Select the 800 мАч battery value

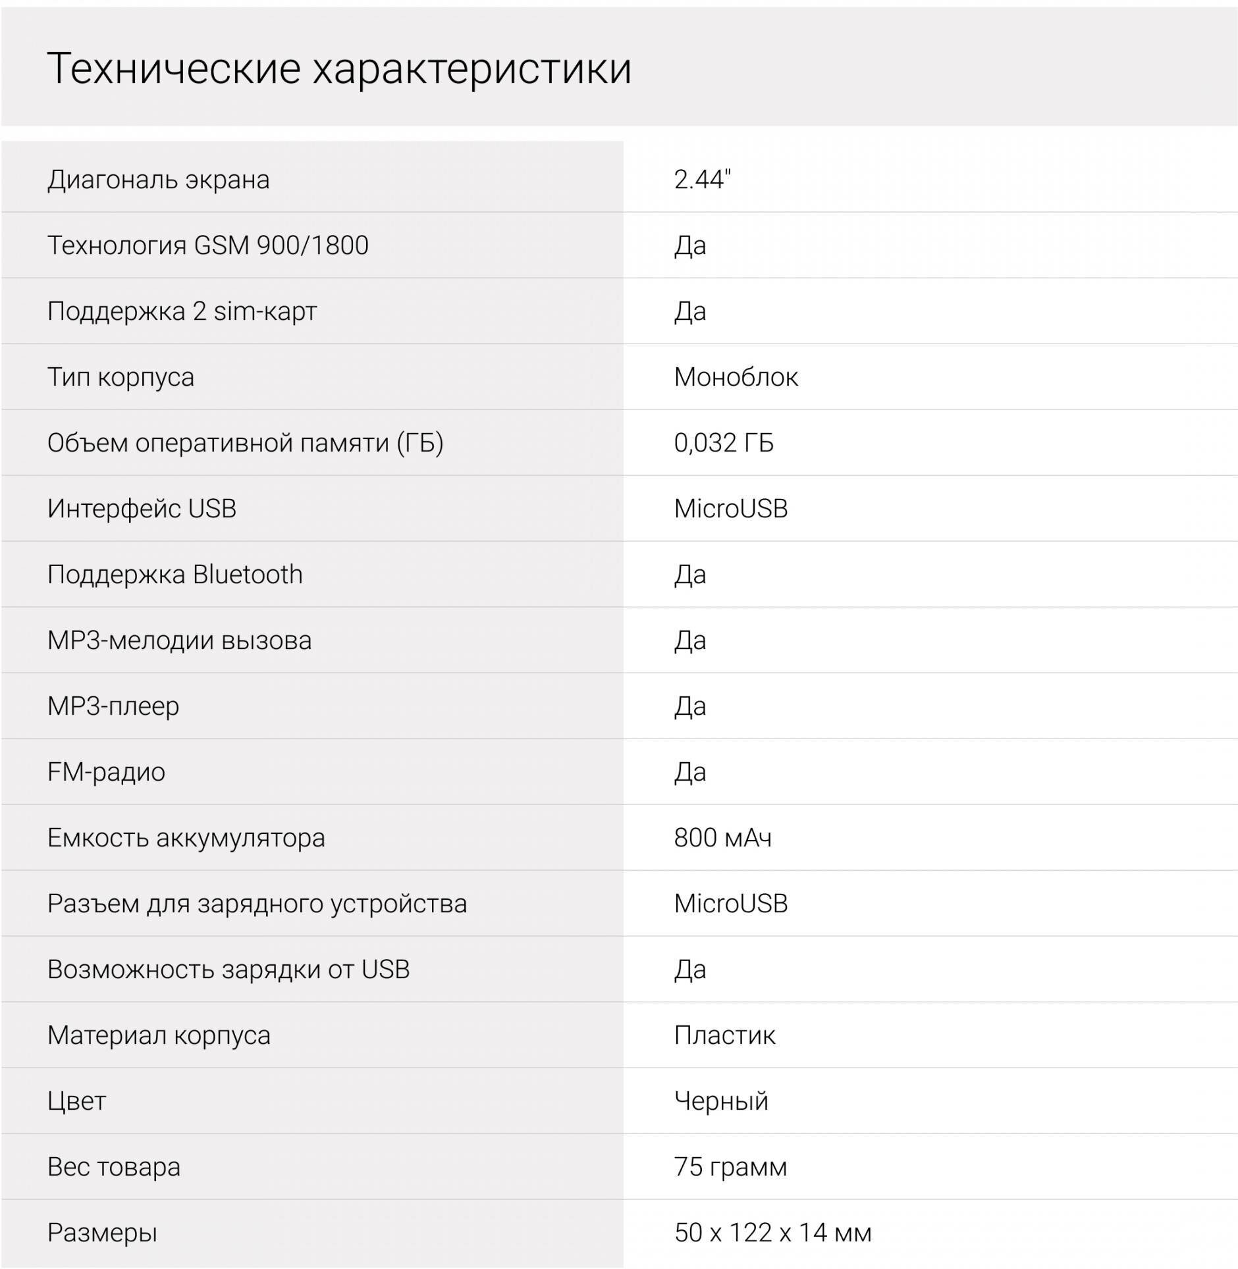[x=722, y=838]
